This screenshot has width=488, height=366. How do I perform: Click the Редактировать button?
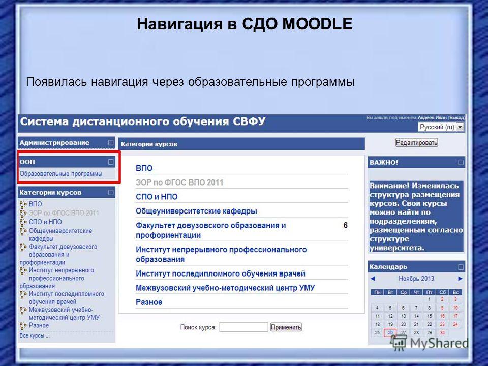416,143
